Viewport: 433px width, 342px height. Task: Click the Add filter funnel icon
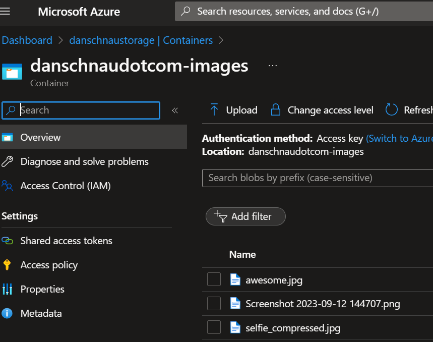pyautogui.click(x=221, y=216)
